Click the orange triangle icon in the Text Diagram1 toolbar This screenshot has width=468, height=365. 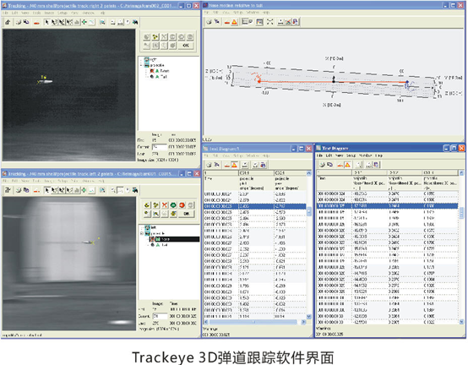pos(235,165)
